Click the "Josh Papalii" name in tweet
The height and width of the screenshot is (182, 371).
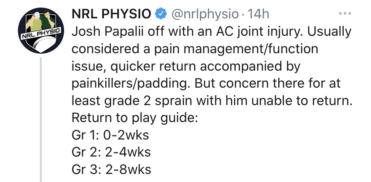click(x=108, y=33)
